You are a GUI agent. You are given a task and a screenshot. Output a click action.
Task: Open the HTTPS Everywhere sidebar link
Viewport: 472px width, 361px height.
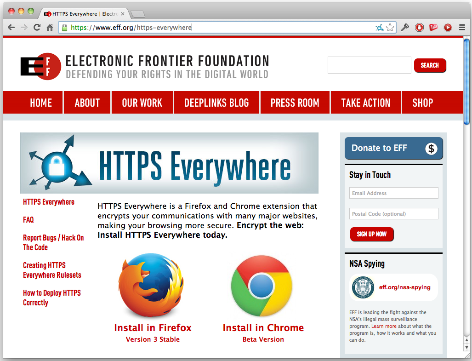tap(49, 202)
